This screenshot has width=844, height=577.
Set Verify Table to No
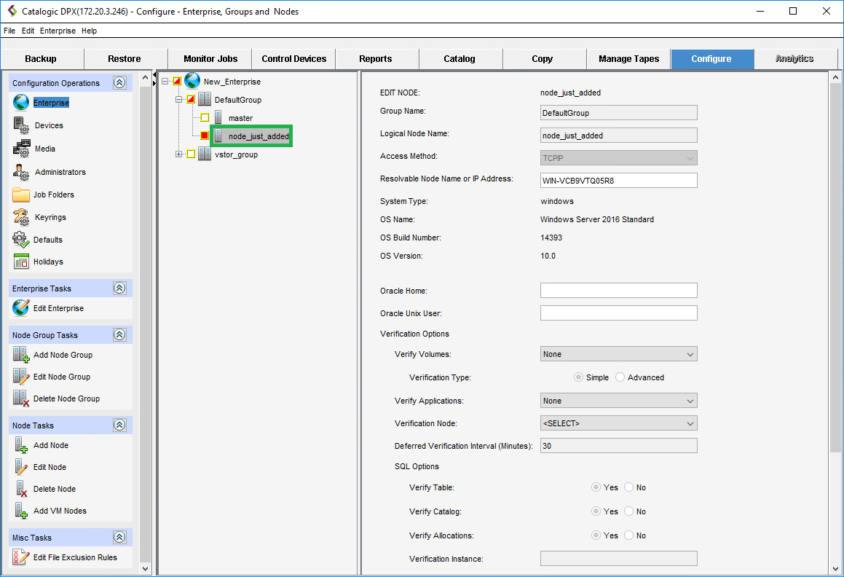click(629, 488)
